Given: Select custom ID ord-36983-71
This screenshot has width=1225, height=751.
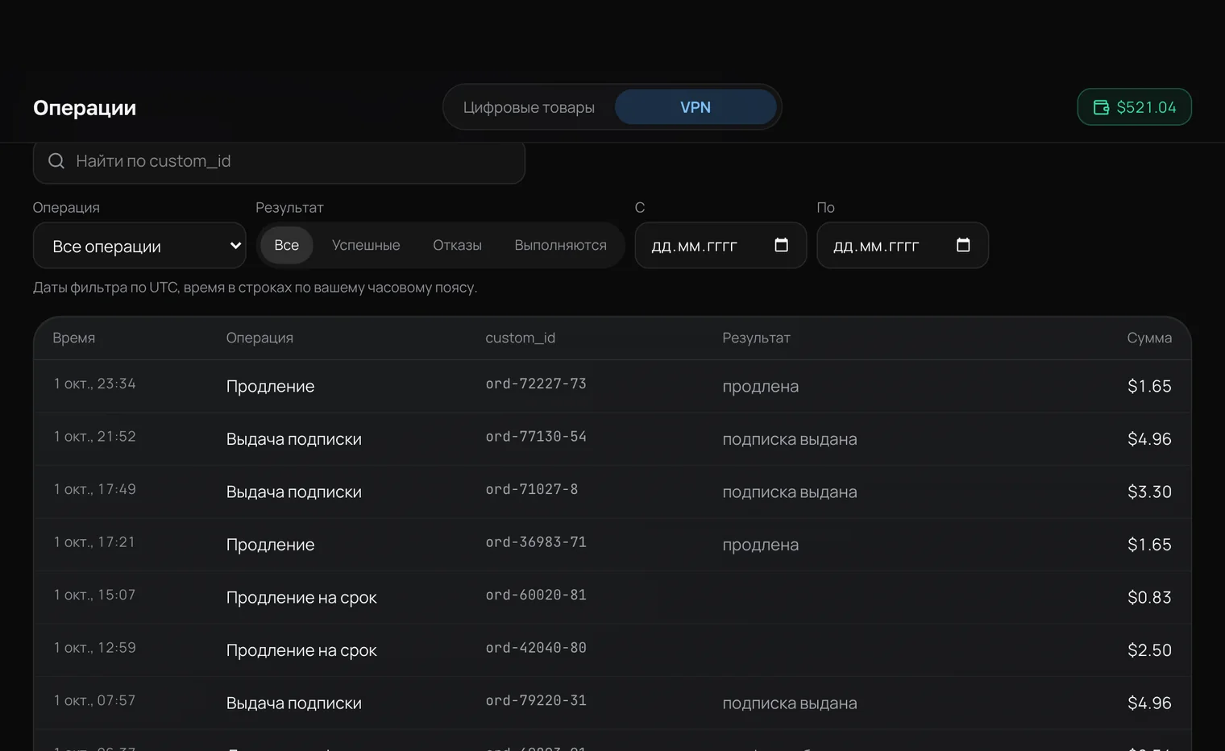Looking at the screenshot, I should click(536, 542).
